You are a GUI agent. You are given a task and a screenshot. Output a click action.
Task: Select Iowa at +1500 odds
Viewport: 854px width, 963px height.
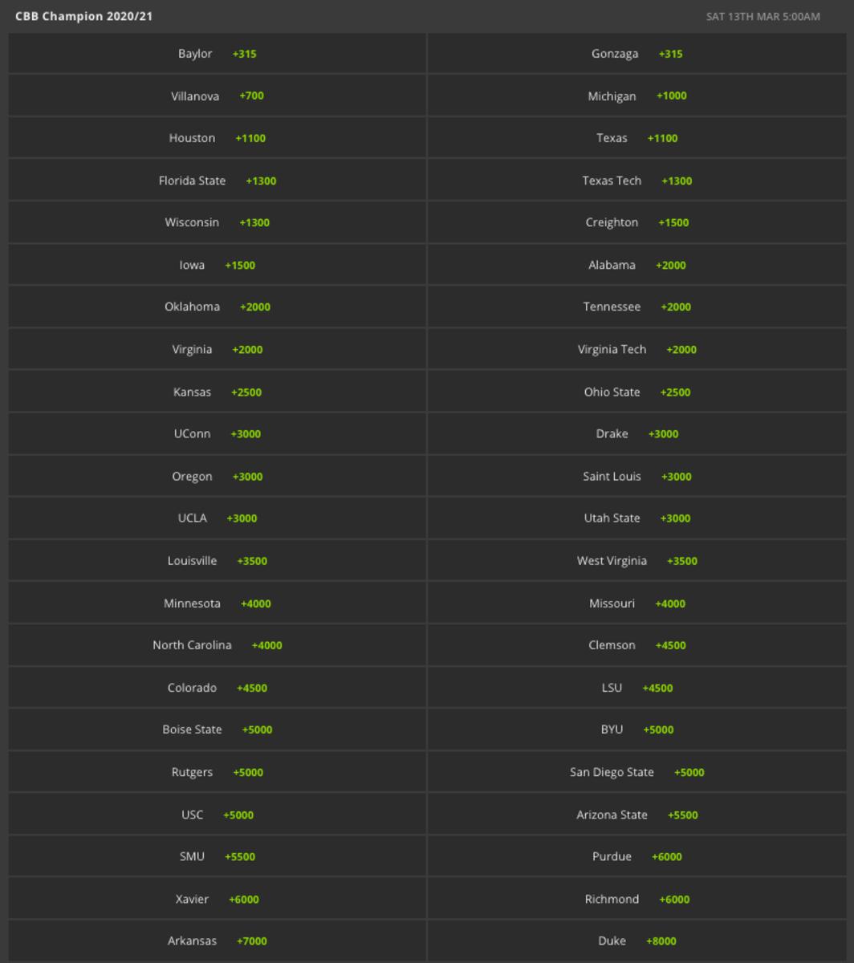217,265
